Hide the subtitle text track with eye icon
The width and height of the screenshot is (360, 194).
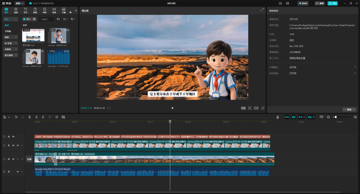click(13, 137)
